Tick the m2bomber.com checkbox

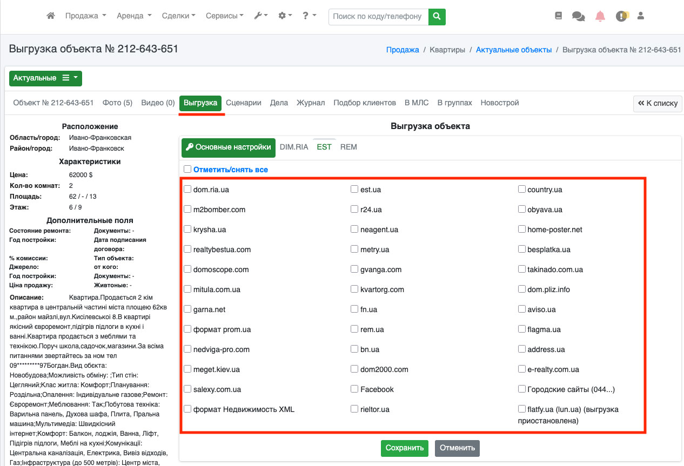[187, 210]
